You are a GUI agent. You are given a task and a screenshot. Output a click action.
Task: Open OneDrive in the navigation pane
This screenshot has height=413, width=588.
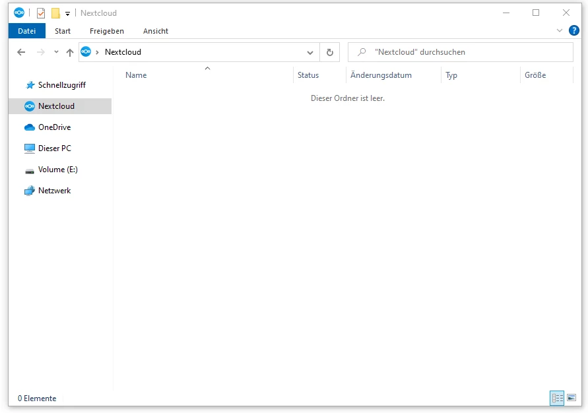point(60,127)
